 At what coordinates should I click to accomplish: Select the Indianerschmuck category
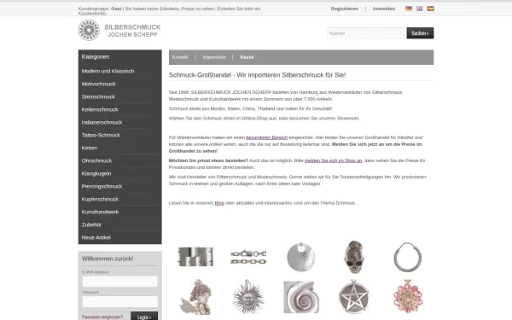coord(102,122)
